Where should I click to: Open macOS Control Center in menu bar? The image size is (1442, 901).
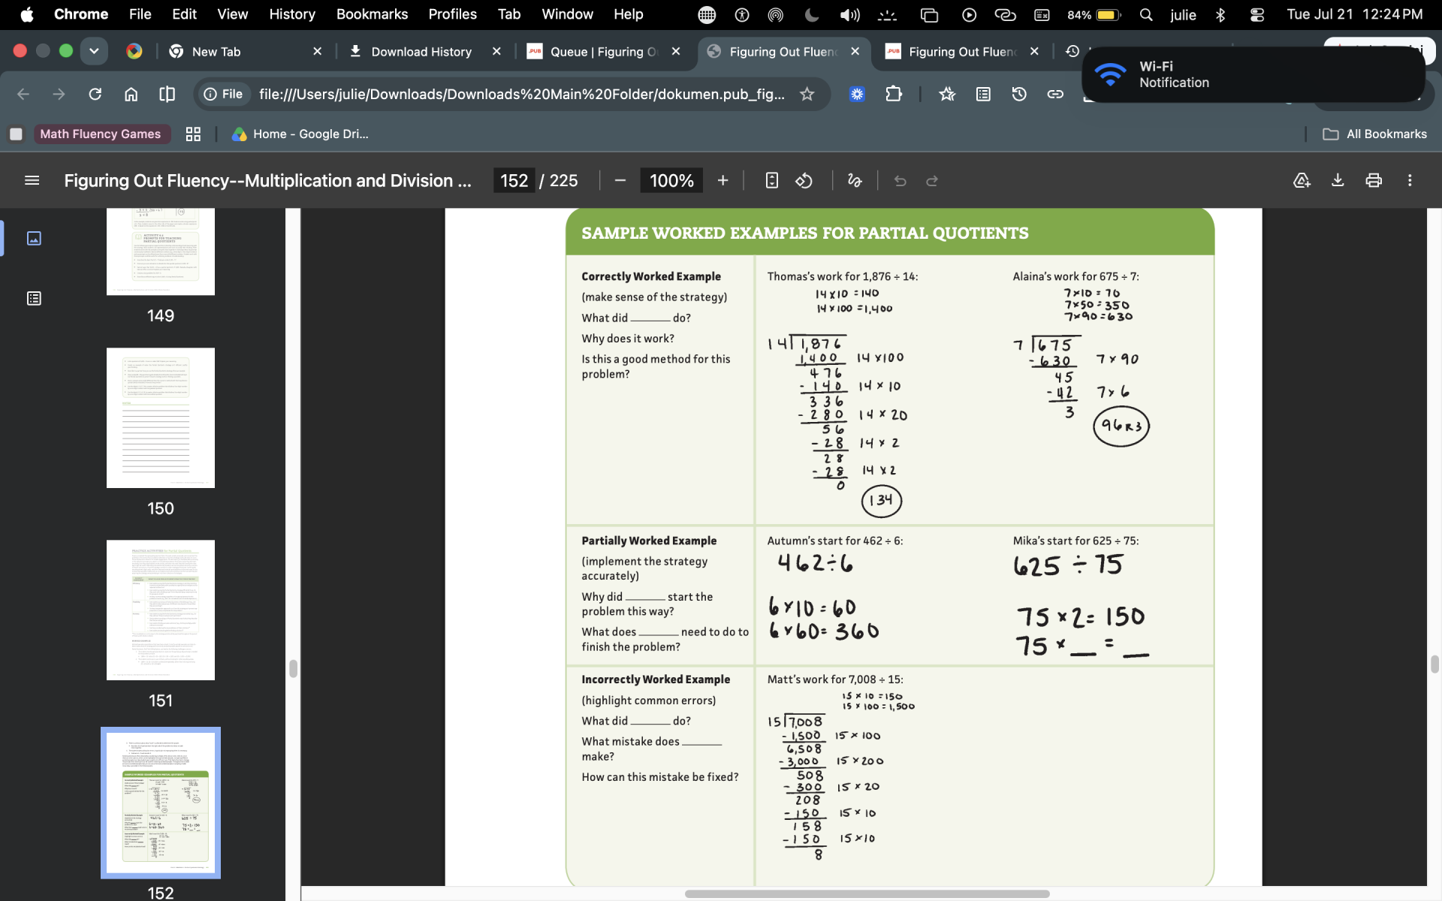pos(1256,14)
